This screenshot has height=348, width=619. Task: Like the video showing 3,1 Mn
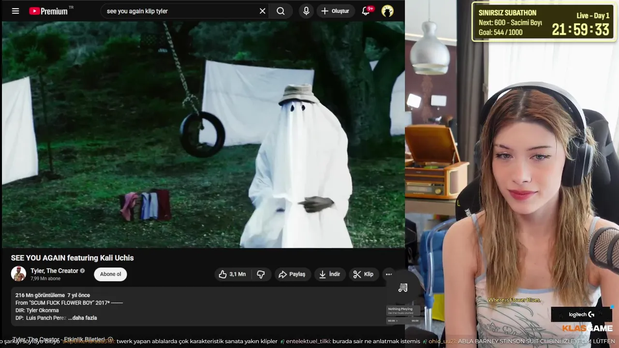232,274
